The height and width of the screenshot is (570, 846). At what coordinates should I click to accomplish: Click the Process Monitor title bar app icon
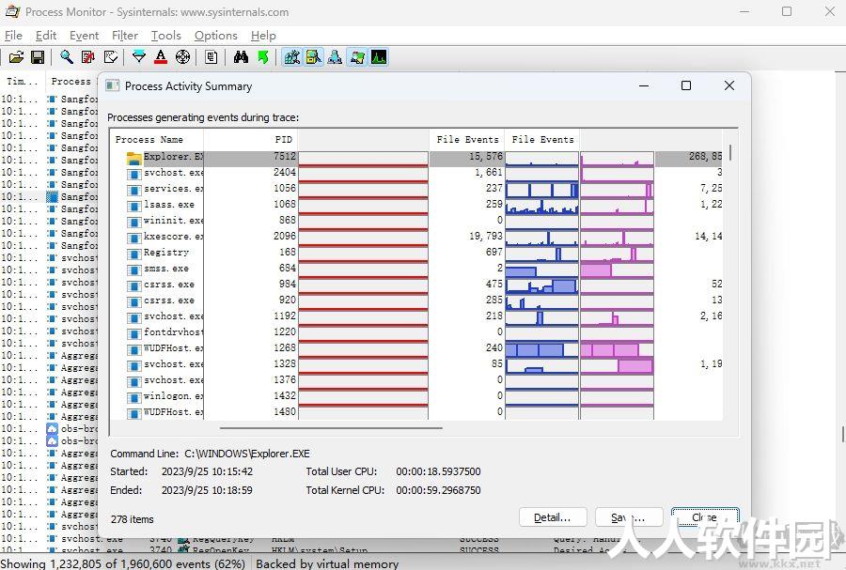(x=12, y=11)
